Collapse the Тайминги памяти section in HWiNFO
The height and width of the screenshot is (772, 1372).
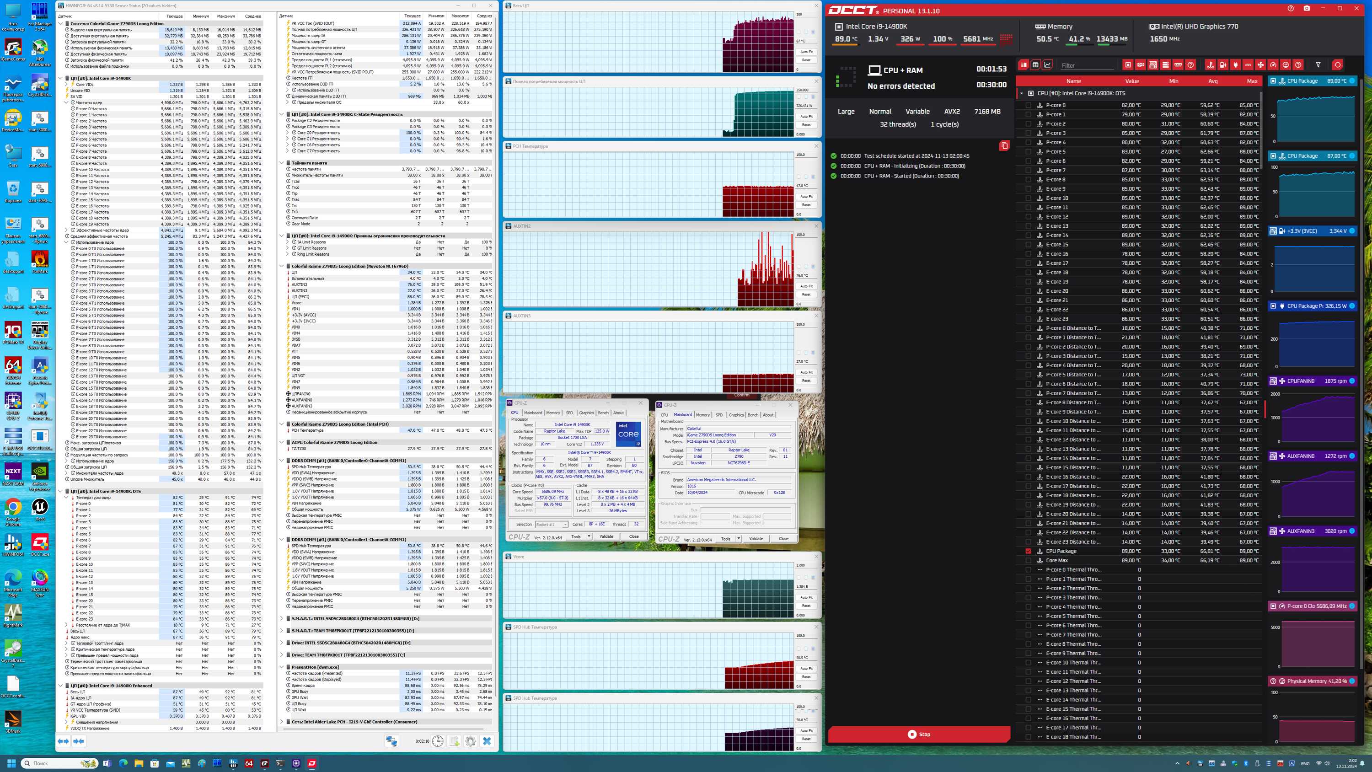[282, 163]
